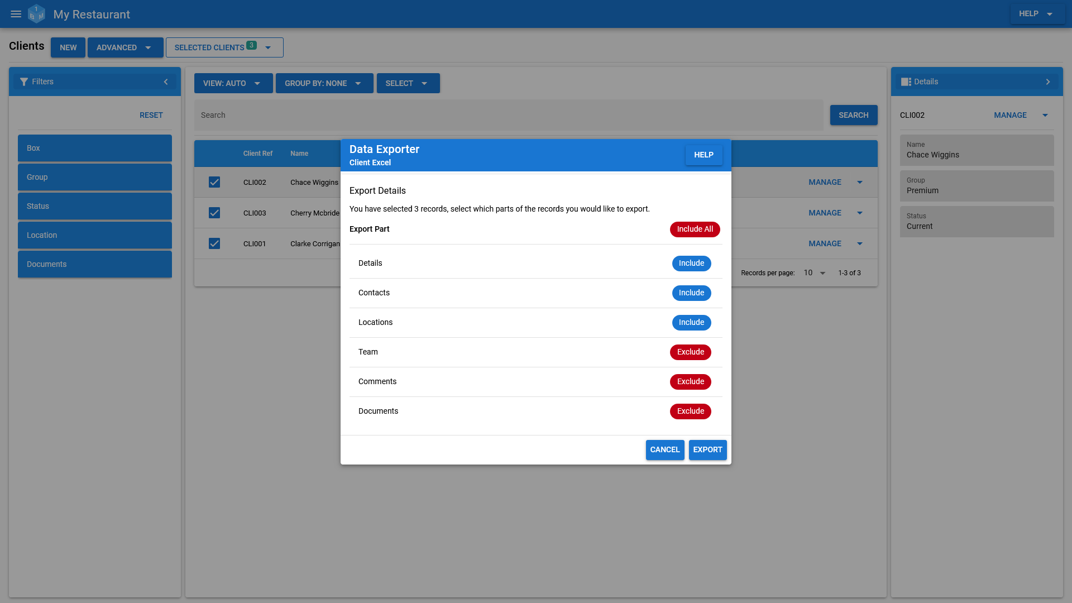Expand the SELECTED CLIENTS 3 dropdown
1072x603 pixels.
coord(269,47)
